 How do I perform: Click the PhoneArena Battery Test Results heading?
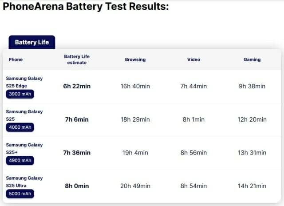[86, 8]
